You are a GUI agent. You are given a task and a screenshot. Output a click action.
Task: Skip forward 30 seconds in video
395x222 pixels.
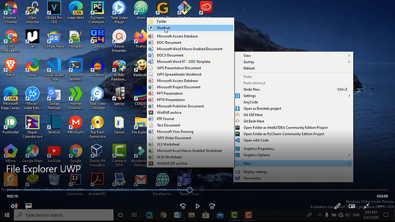tap(212, 206)
